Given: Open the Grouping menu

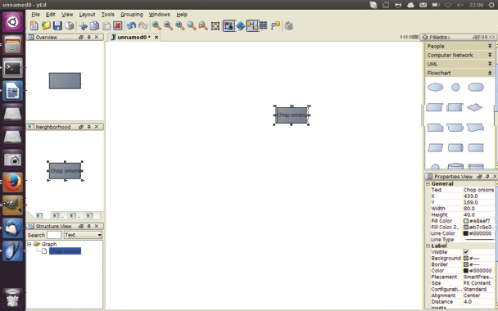Looking at the screenshot, I should [132, 14].
